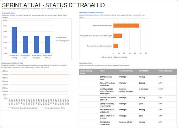
Task: Select 'Actual Work' legend entry in Remaining Work chart
Action: (x=61, y=37)
